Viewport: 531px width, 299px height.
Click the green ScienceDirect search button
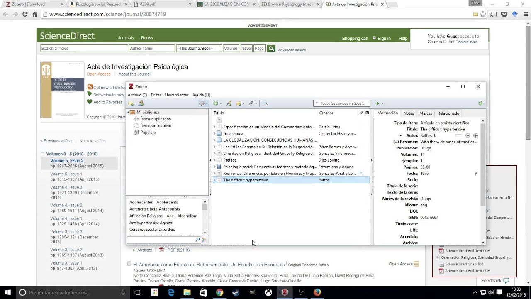click(271, 49)
